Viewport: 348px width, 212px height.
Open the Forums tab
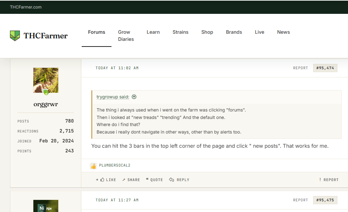coord(97,32)
